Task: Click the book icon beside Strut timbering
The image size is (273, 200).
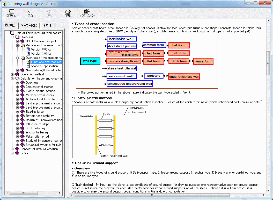Action: pyautogui.click(x=23, y=128)
